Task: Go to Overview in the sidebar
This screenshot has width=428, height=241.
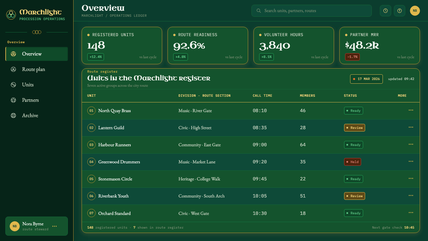Action: tap(36, 54)
